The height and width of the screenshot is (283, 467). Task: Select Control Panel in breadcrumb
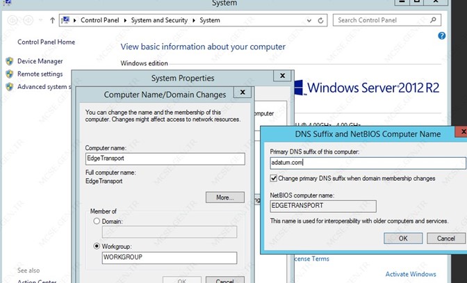click(100, 20)
